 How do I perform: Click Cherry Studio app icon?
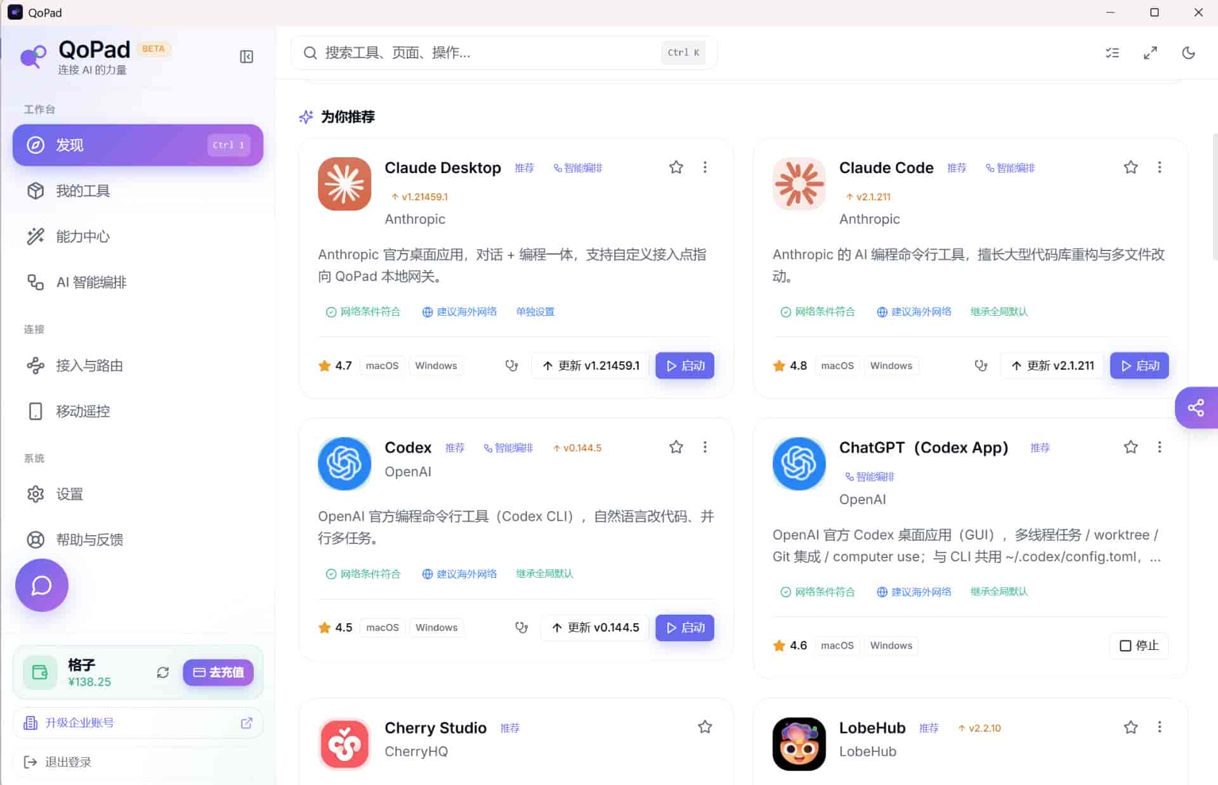coord(344,744)
